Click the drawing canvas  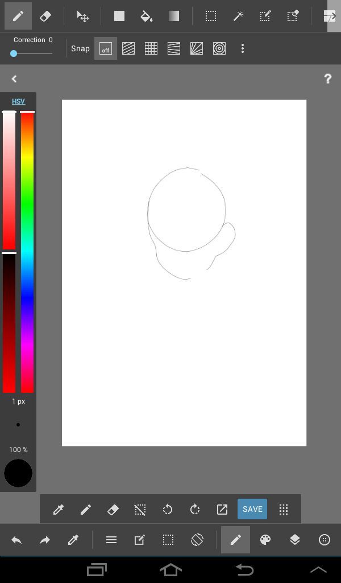tap(184, 273)
